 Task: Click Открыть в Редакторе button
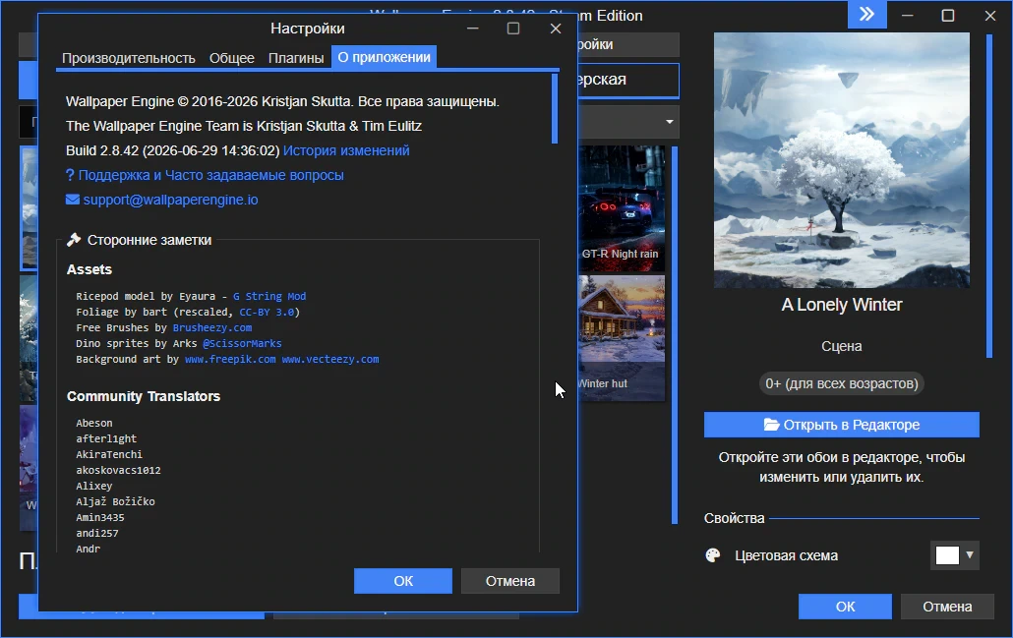pyautogui.click(x=842, y=425)
